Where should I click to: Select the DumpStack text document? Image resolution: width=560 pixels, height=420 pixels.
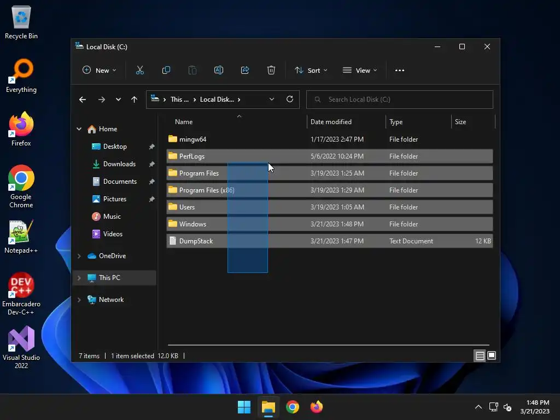[330, 241]
